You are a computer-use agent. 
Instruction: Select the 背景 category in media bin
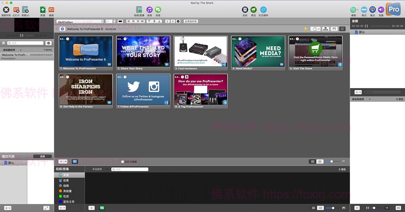[x=66, y=175]
